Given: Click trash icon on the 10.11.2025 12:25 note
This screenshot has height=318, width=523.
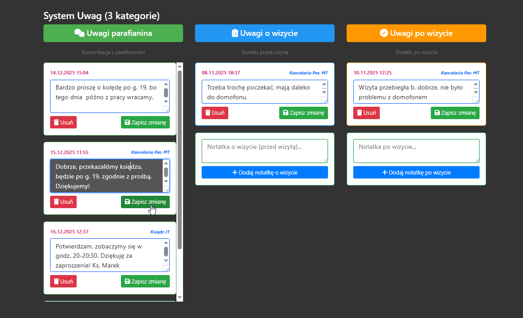Looking at the screenshot, I should tap(359, 113).
